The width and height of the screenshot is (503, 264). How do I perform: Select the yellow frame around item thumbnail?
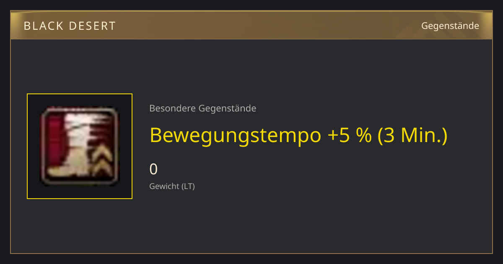pyautogui.click(x=80, y=146)
